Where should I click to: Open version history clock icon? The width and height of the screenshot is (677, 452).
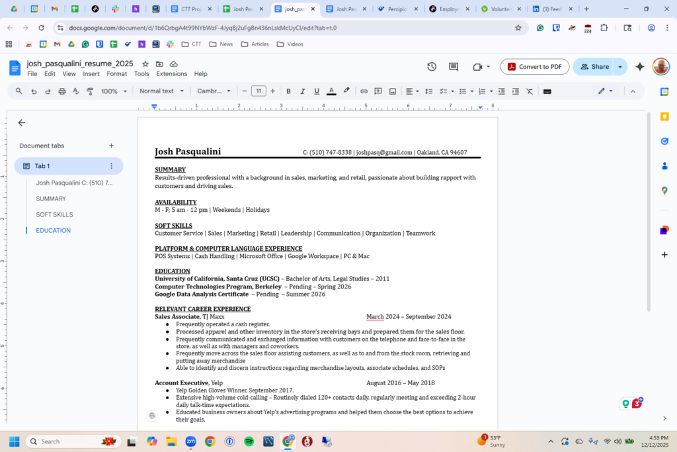coord(432,67)
